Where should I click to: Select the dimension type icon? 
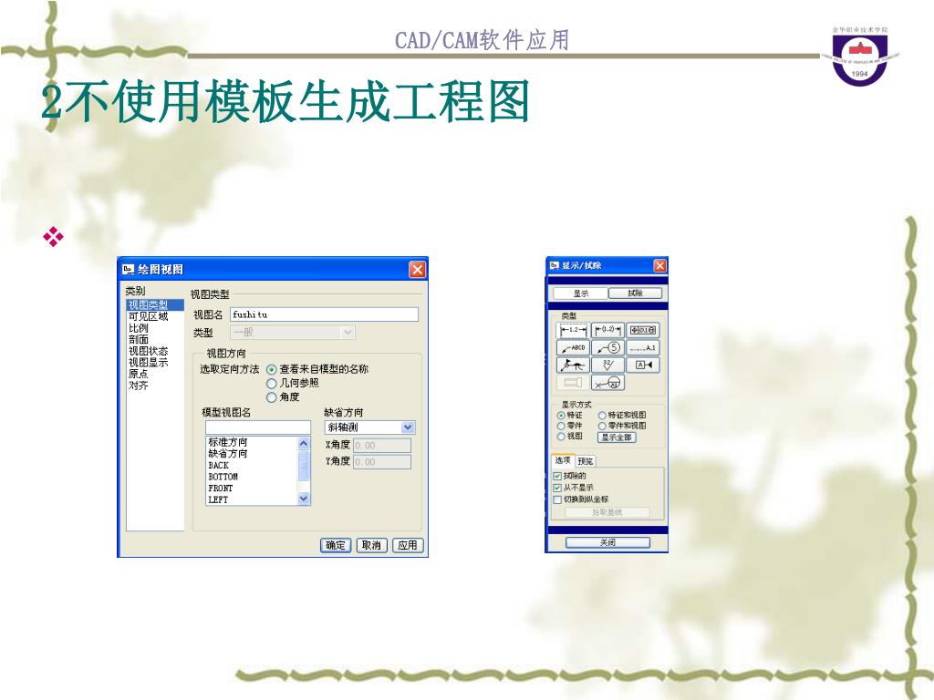point(573,330)
